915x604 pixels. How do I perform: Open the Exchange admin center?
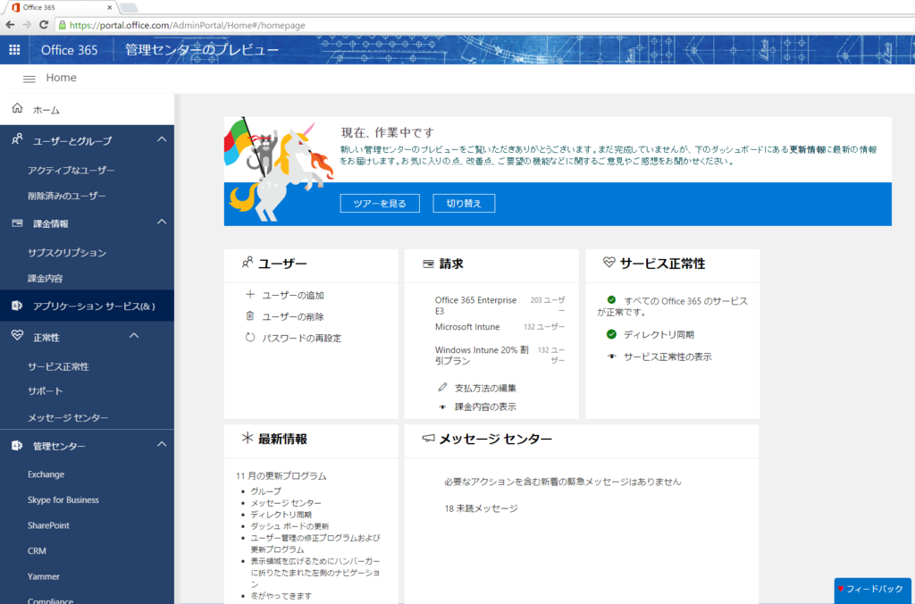[46, 474]
